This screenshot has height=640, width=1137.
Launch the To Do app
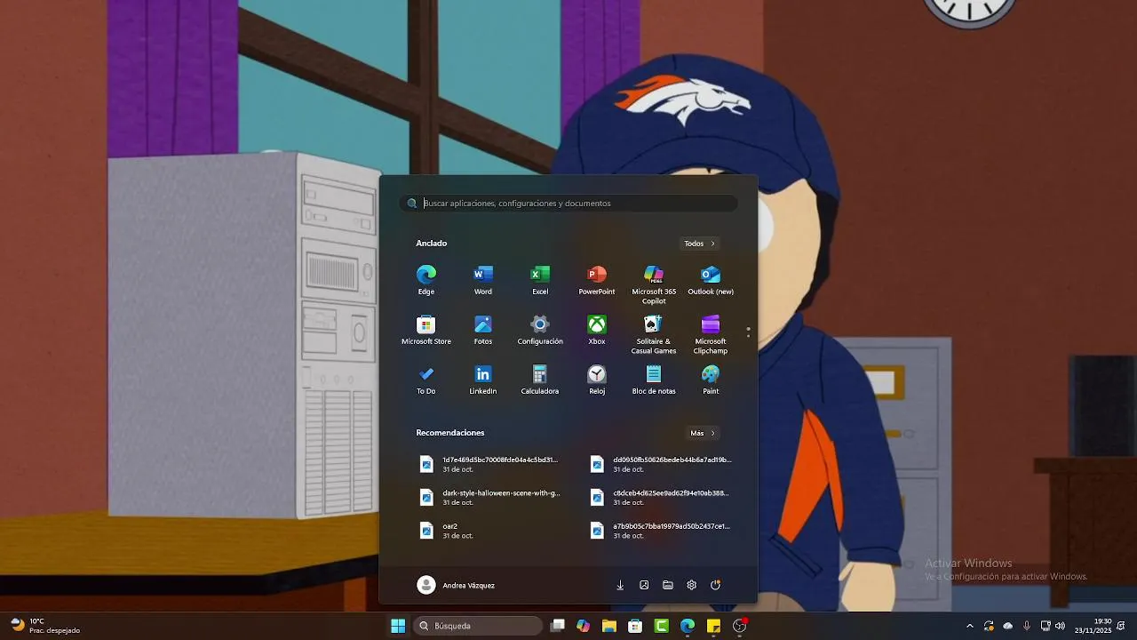point(426,380)
